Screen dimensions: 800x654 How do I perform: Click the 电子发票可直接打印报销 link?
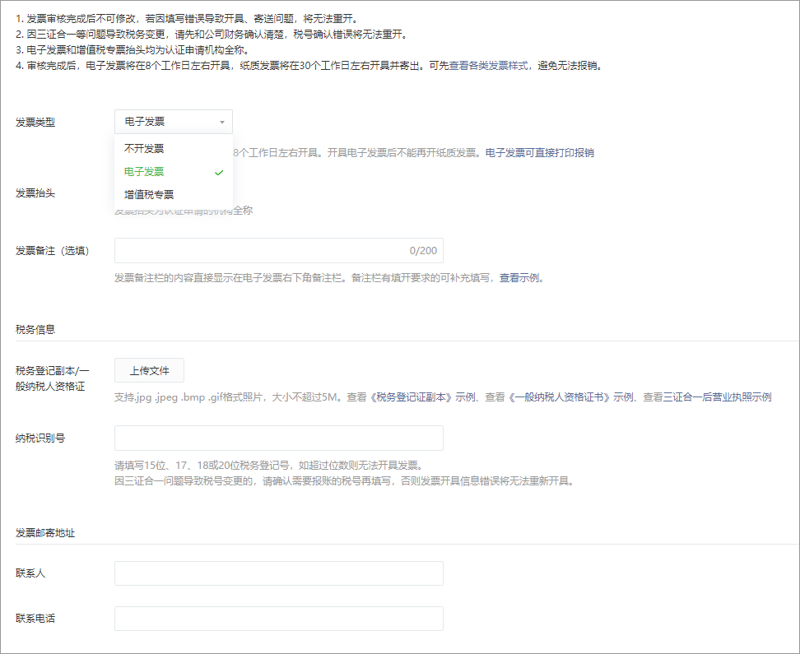pos(539,153)
